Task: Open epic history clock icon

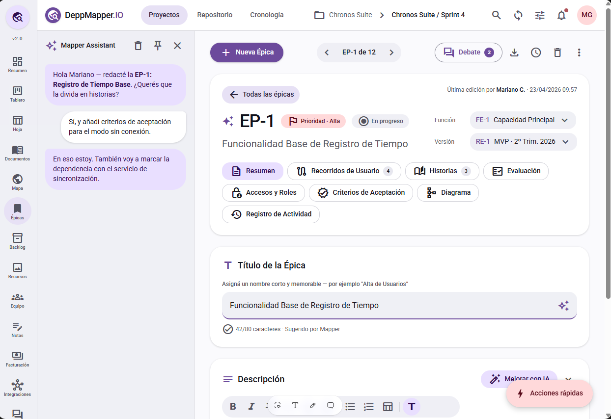Action: tap(536, 52)
